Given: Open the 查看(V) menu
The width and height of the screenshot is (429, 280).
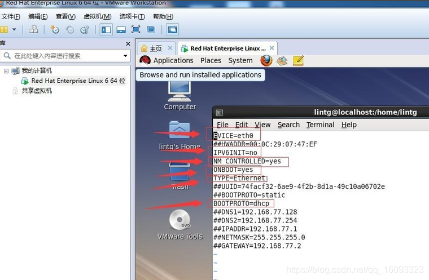Looking at the screenshot, I should click(65, 17).
